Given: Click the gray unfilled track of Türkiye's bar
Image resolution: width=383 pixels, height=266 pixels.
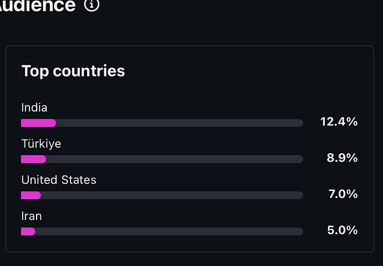Looking at the screenshot, I should point(173,159).
